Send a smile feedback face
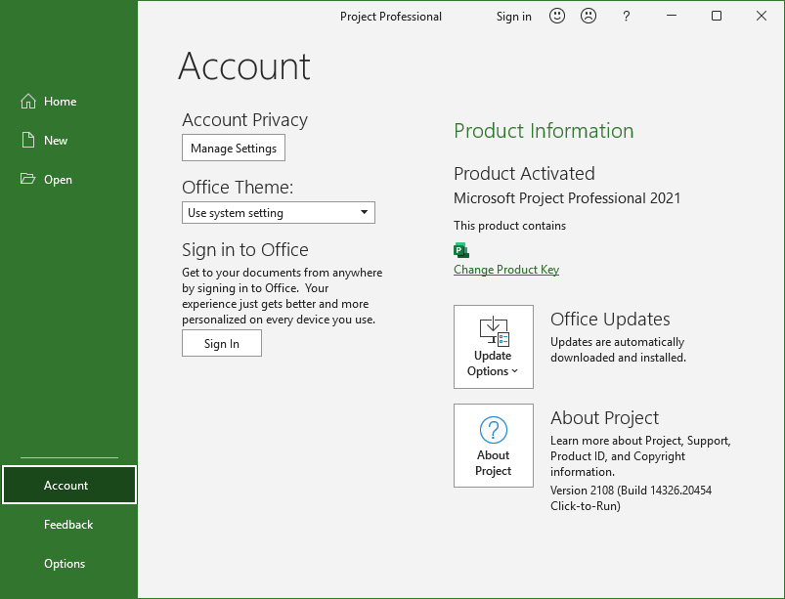This screenshot has height=599, width=785. (x=556, y=16)
